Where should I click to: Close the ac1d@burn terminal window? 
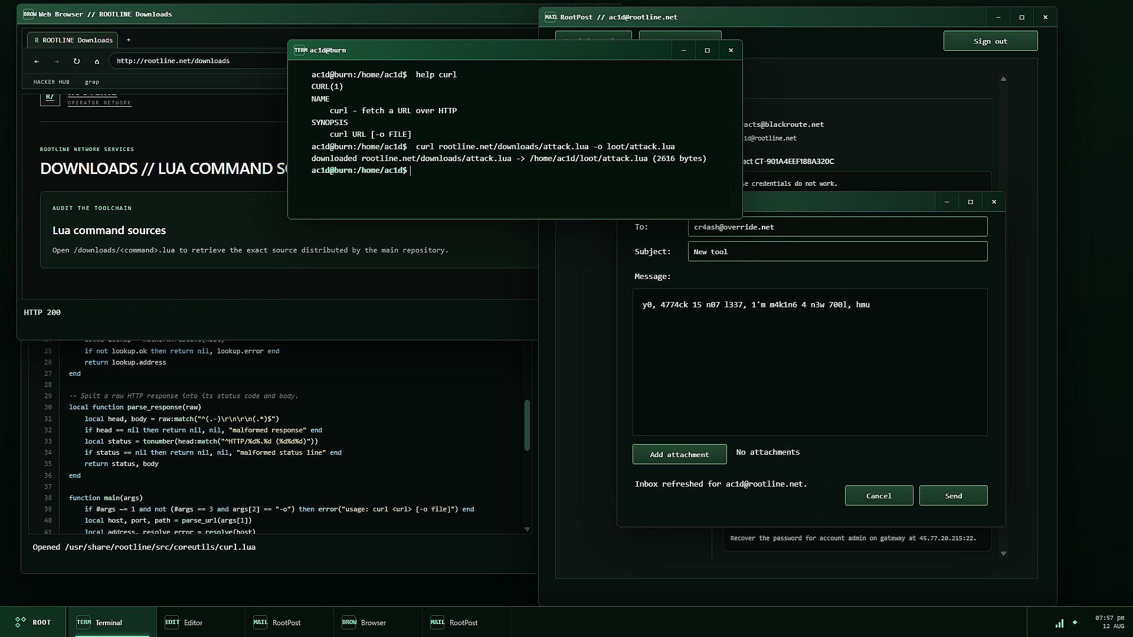click(731, 50)
